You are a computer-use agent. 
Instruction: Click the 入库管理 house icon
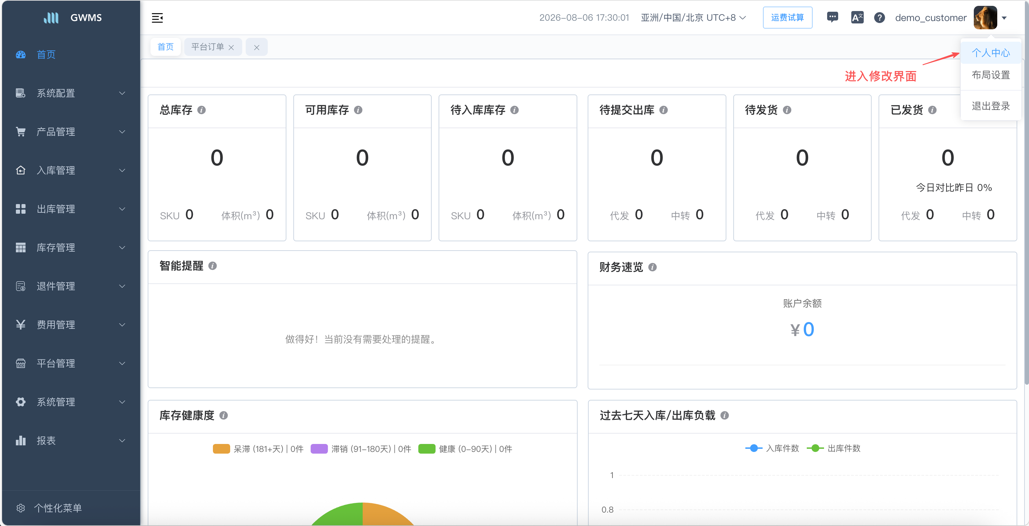coord(21,170)
